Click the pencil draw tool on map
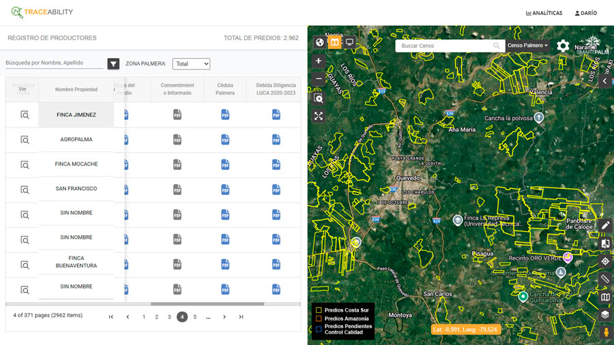The height and width of the screenshot is (345, 614). [x=604, y=225]
